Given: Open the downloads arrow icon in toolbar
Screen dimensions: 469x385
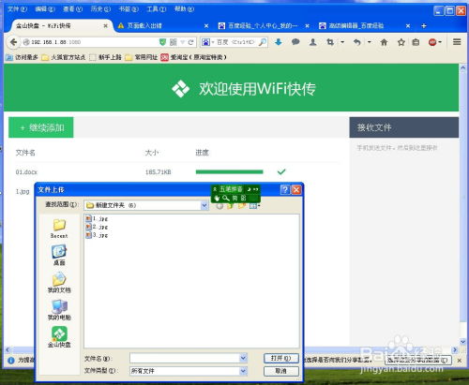Looking at the screenshot, I should coord(279,42).
